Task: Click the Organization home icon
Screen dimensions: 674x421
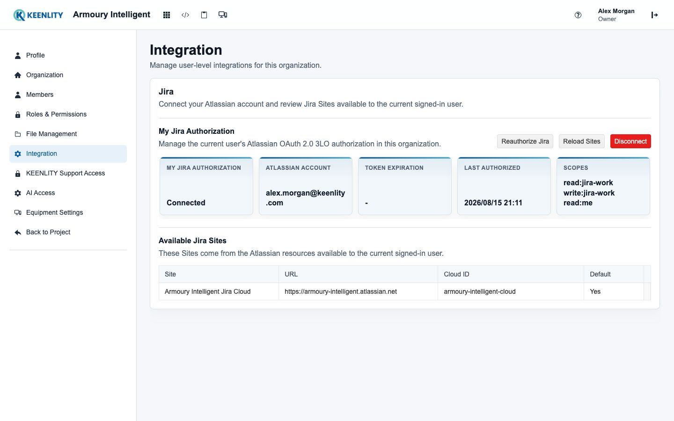Action: click(18, 75)
